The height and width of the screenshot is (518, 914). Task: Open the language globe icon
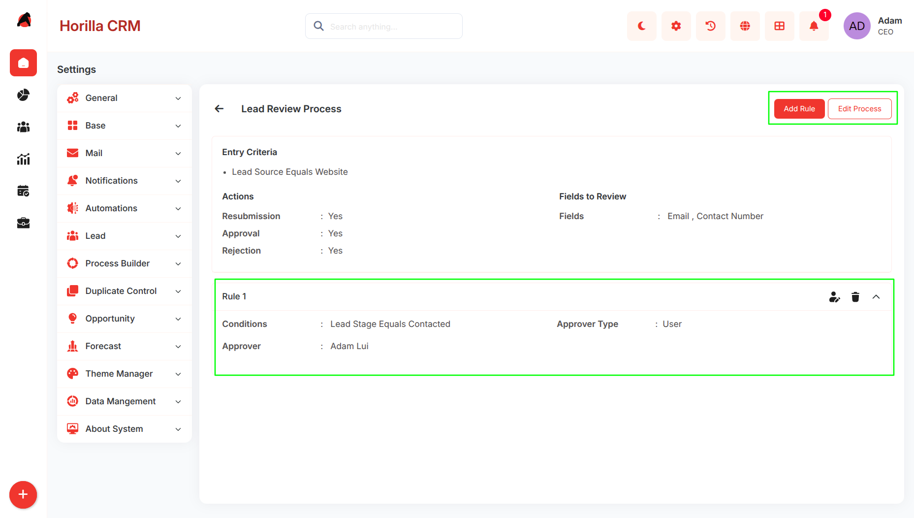click(x=745, y=26)
